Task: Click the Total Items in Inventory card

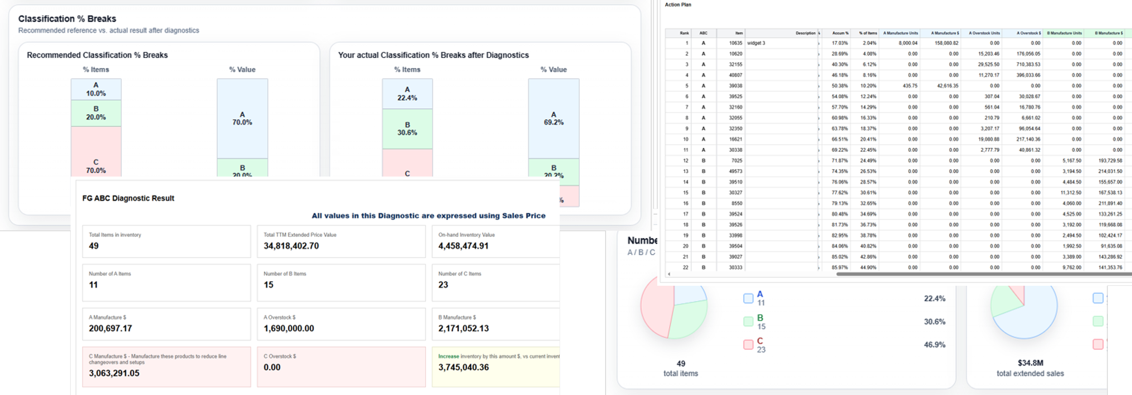Action: click(x=166, y=241)
